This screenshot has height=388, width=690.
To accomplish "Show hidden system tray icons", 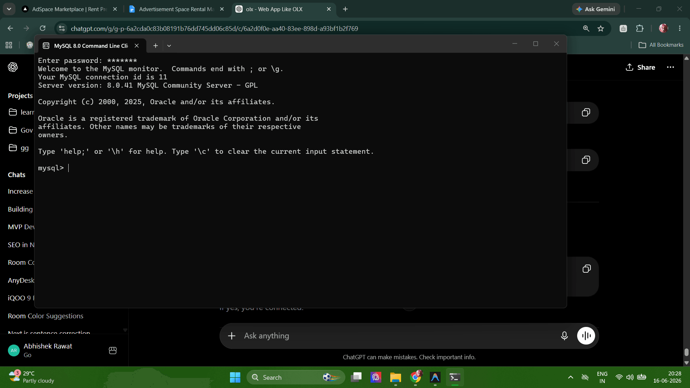I will 570,378.
